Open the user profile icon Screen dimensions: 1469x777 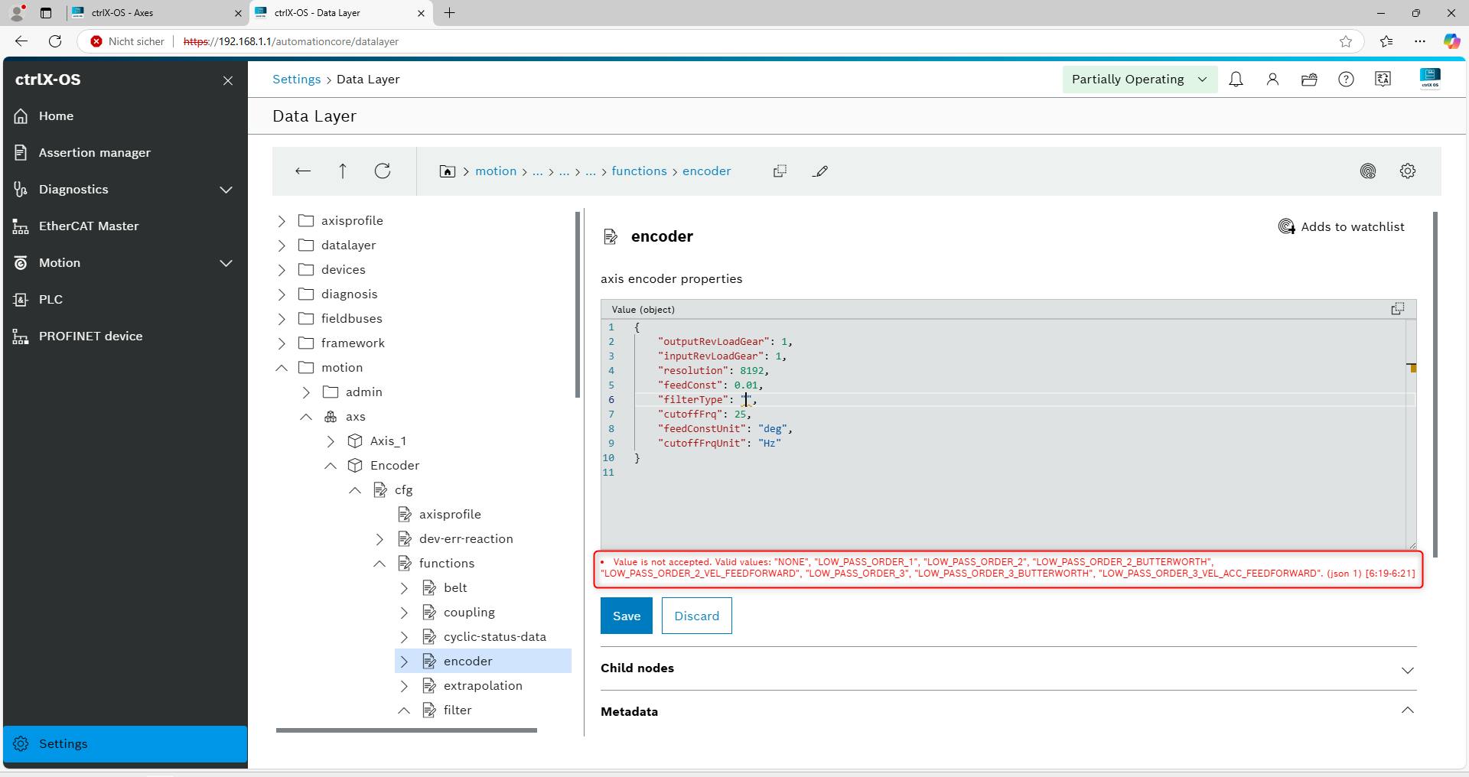pos(1272,80)
